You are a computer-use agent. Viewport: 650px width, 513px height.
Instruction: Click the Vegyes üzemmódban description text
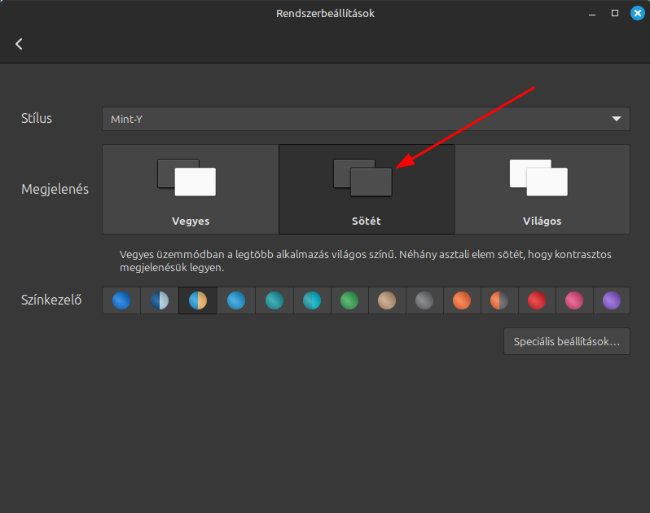point(366,261)
